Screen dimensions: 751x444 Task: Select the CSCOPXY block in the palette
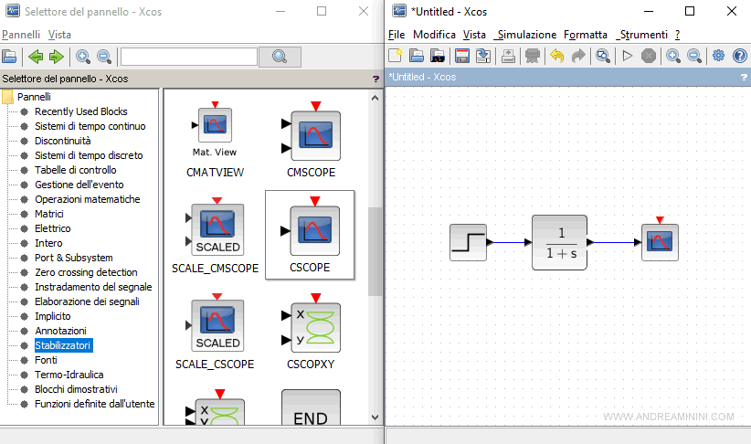(311, 332)
